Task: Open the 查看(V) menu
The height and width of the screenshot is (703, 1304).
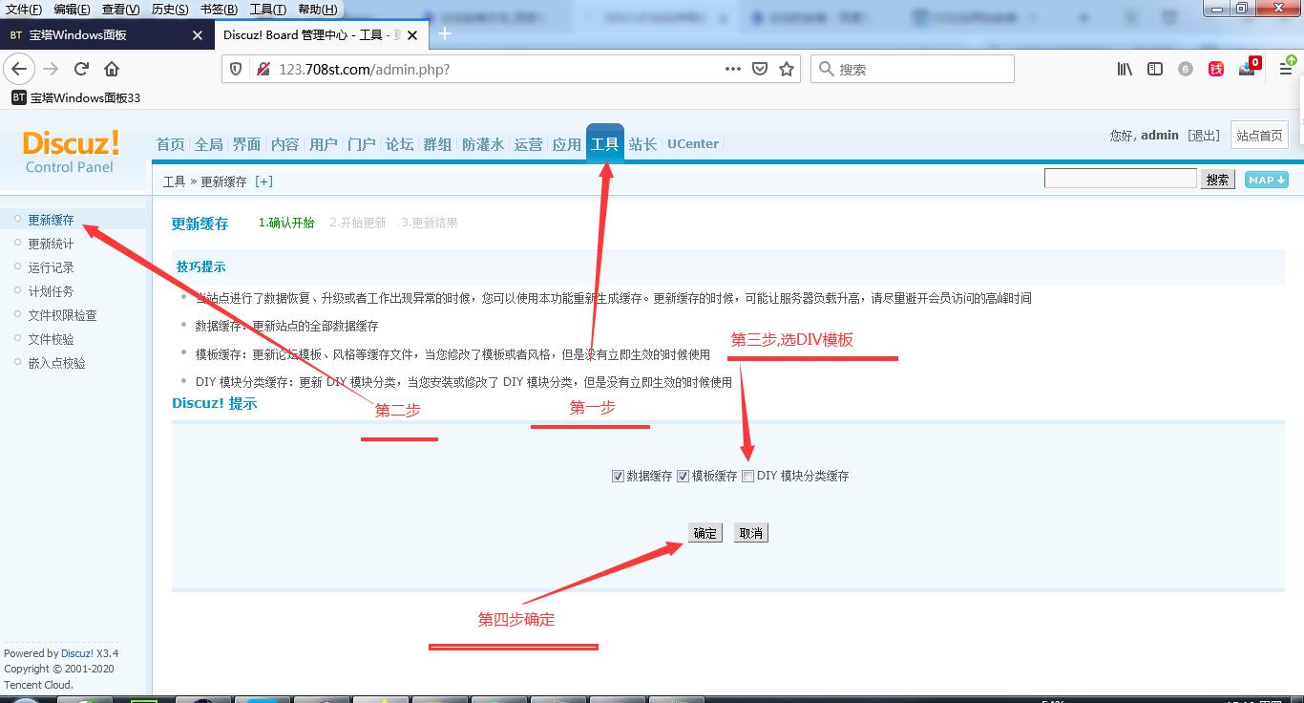Action: pos(120,9)
